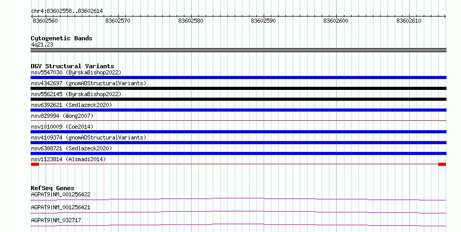Click the blue bar for nsv6392621
The image size is (461, 232).
click(x=238, y=110)
